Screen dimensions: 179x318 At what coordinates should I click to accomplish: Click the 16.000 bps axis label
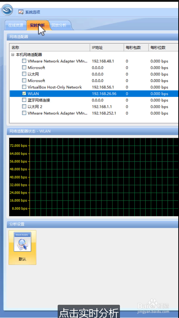point(18,201)
